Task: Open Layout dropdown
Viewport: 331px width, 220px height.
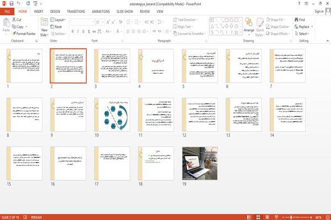Action: click(x=58, y=20)
